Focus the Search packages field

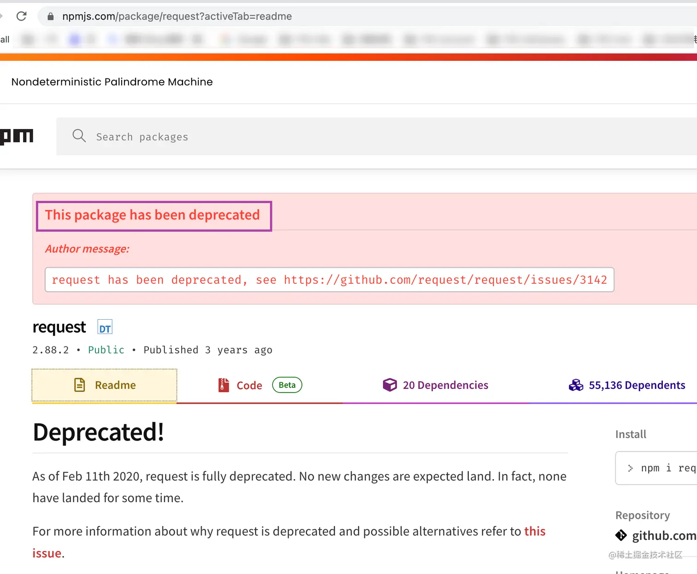[x=377, y=136]
